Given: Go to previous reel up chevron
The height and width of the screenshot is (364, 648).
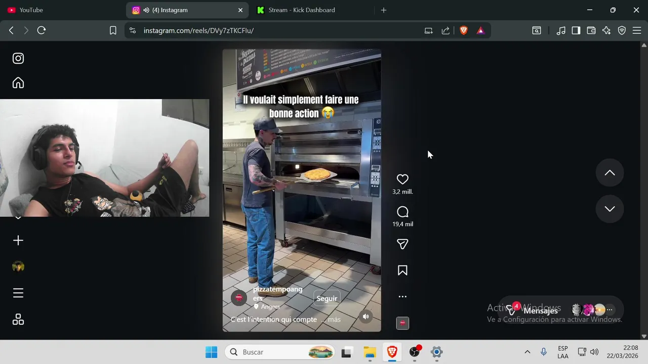Looking at the screenshot, I should click(x=610, y=173).
